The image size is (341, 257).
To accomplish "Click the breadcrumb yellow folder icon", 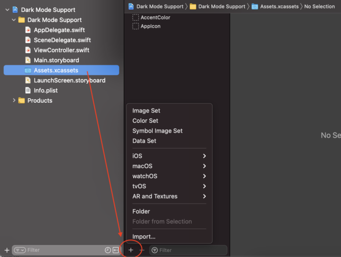I will pos(193,7).
